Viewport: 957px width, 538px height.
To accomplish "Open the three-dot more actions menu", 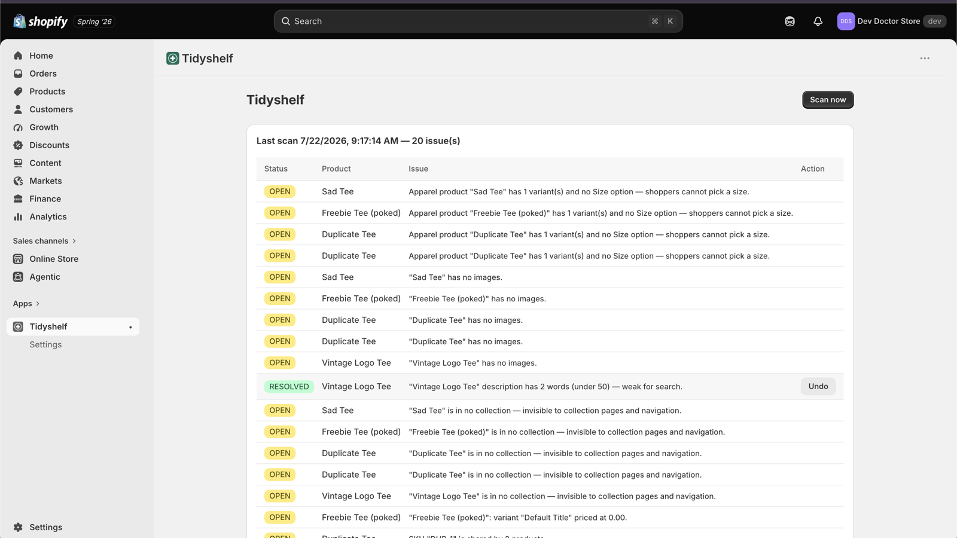I will [x=925, y=58].
